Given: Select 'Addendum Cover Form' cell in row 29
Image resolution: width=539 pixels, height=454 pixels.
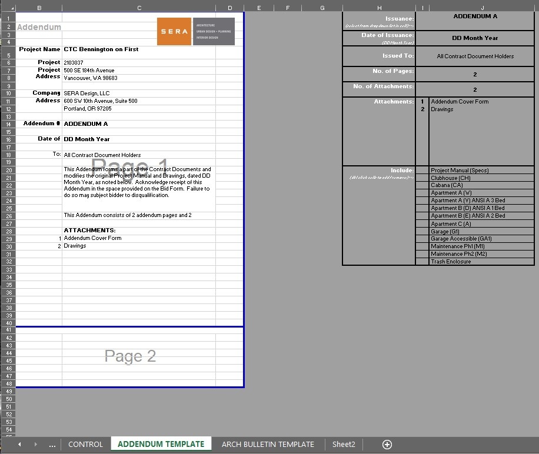Looking at the screenshot, I should (x=139, y=238).
